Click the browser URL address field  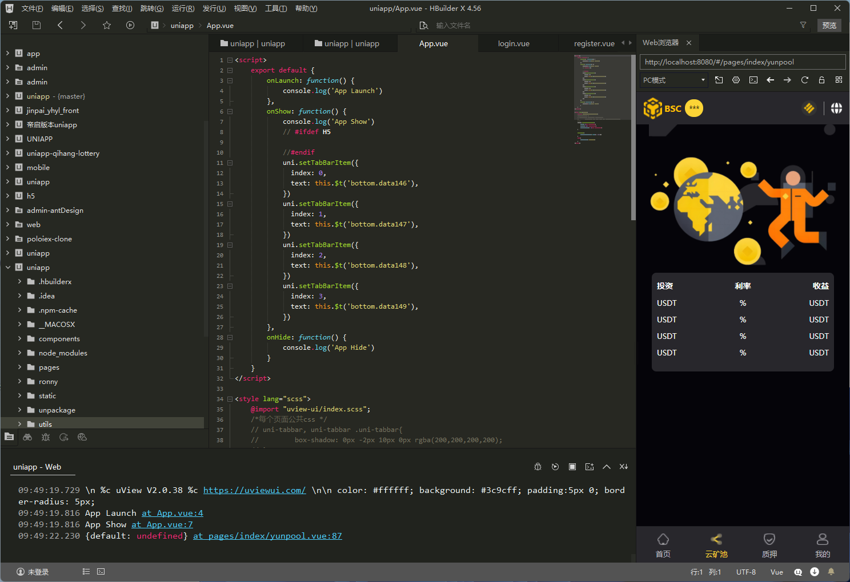(741, 62)
